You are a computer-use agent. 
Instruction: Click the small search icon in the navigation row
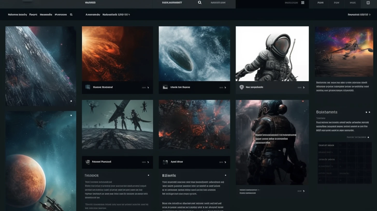click(71, 15)
